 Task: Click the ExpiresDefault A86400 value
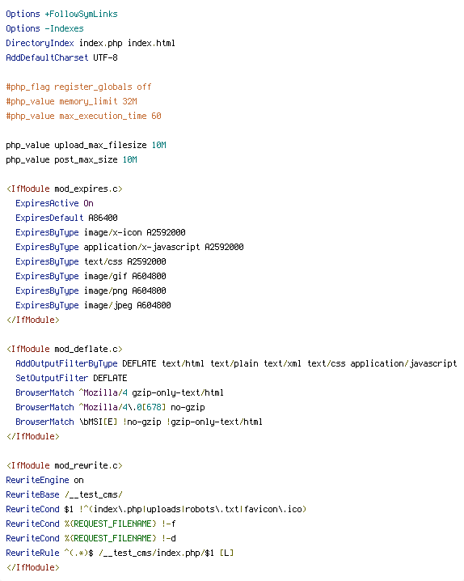pyautogui.click(x=103, y=218)
